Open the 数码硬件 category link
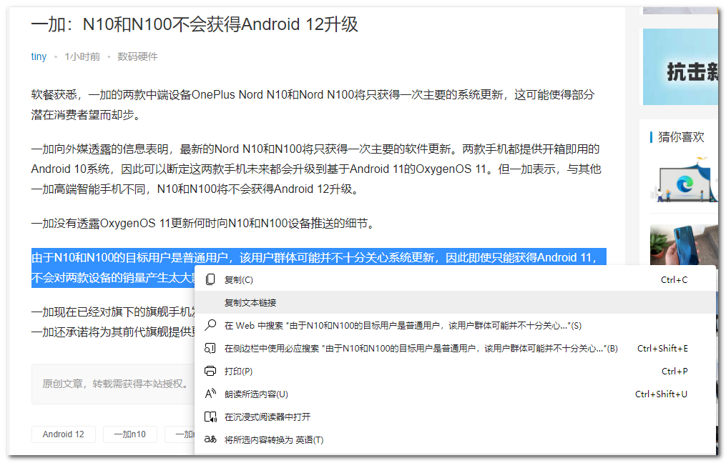The image size is (726, 463). tap(138, 56)
